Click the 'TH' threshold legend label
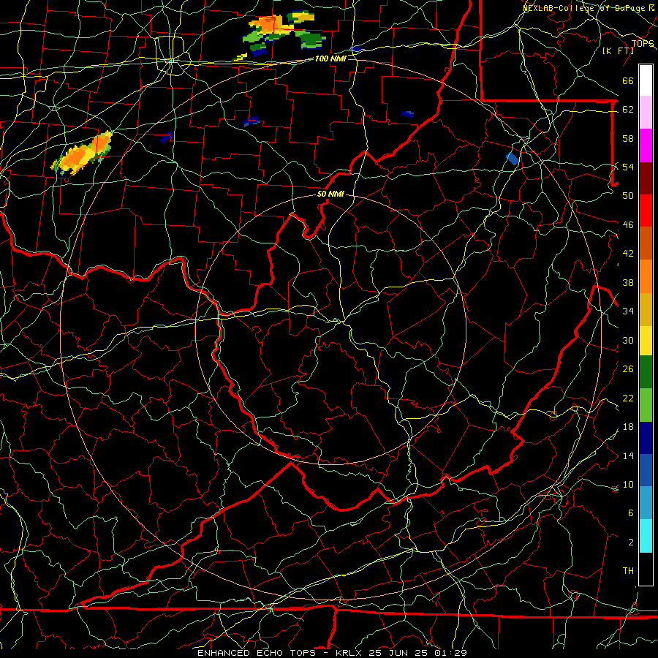This screenshot has width=658, height=658. point(628,571)
